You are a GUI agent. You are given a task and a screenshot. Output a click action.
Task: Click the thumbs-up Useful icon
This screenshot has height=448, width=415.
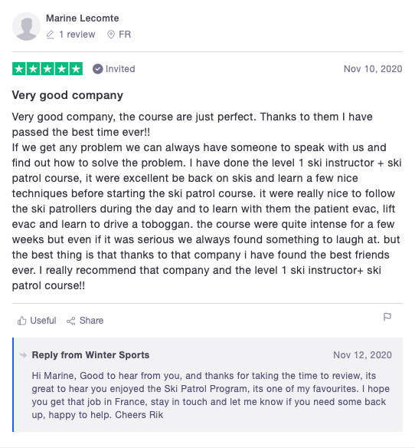[x=22, y=321]
